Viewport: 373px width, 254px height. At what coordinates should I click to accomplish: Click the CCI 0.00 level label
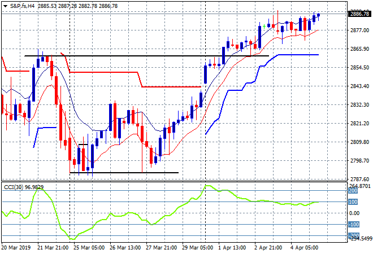coord(354,213)
